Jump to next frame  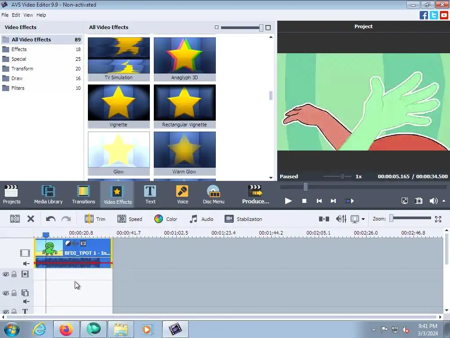click(333, 201)
